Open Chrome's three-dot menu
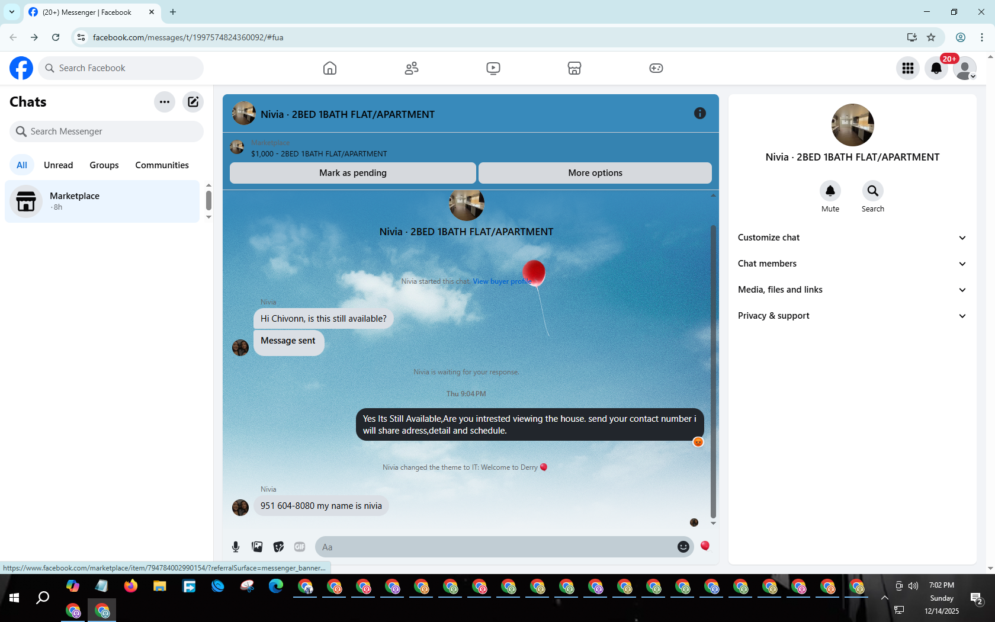Image resolution: width=995 pixels, height=622 pixels. pyautogui.click(x=982, y=37)
